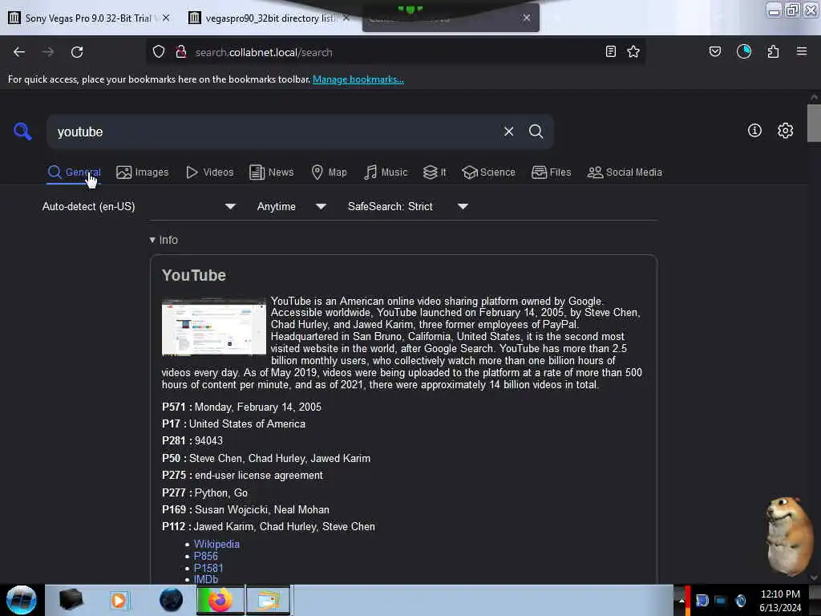The width and height of the screenshot is (821, 616).
Task: Click the forward navigation arrow
Action: click(48, 52)
